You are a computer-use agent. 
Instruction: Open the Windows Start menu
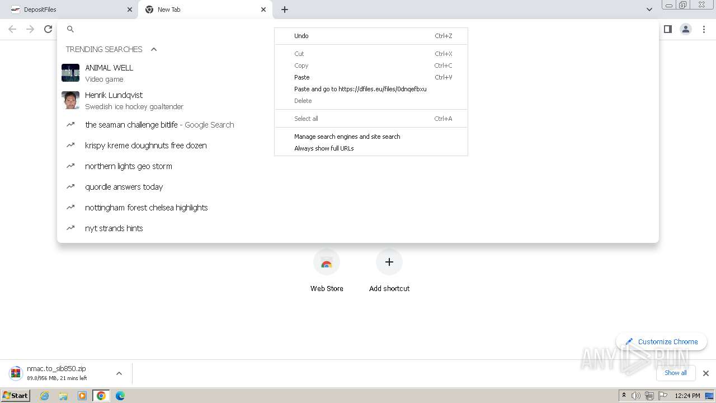pyautogui.click(x=16, y=396)
